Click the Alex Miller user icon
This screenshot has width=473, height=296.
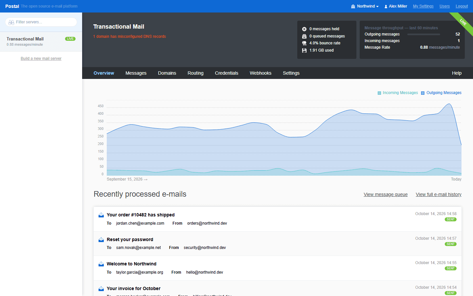click(386, 6)
